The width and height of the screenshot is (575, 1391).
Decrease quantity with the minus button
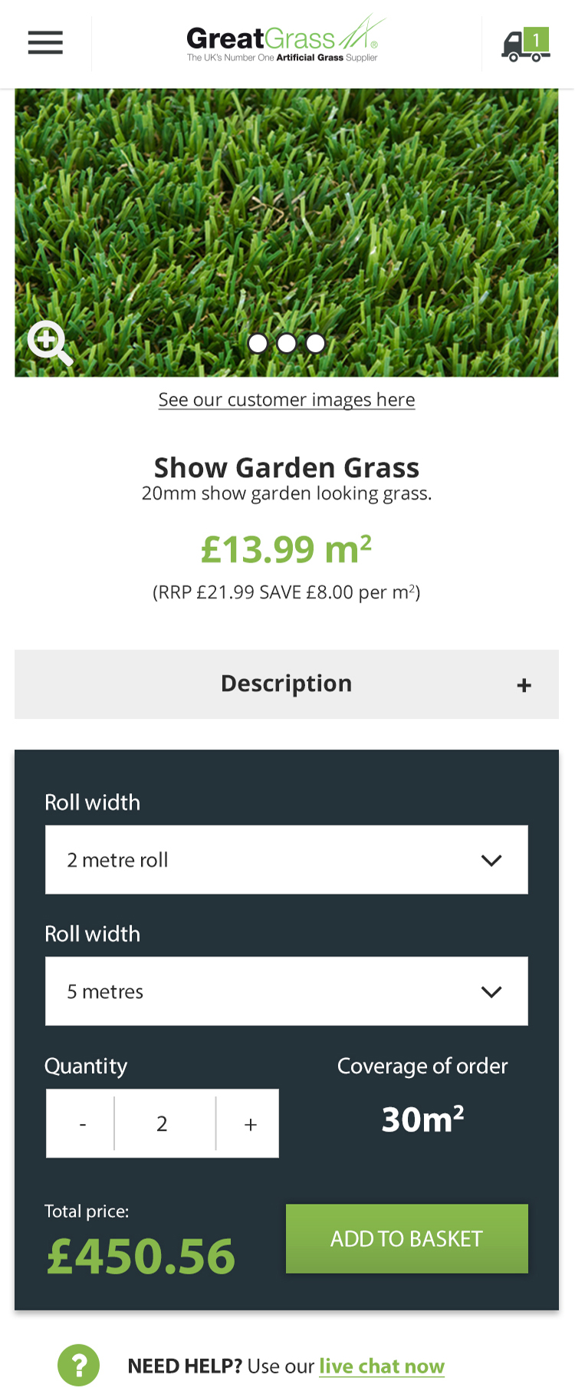coord(82,1123)
